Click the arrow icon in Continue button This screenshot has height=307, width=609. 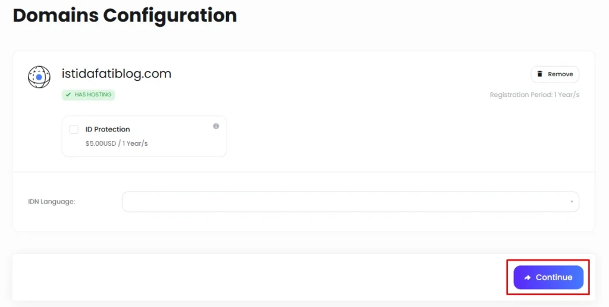click(527, 278)
